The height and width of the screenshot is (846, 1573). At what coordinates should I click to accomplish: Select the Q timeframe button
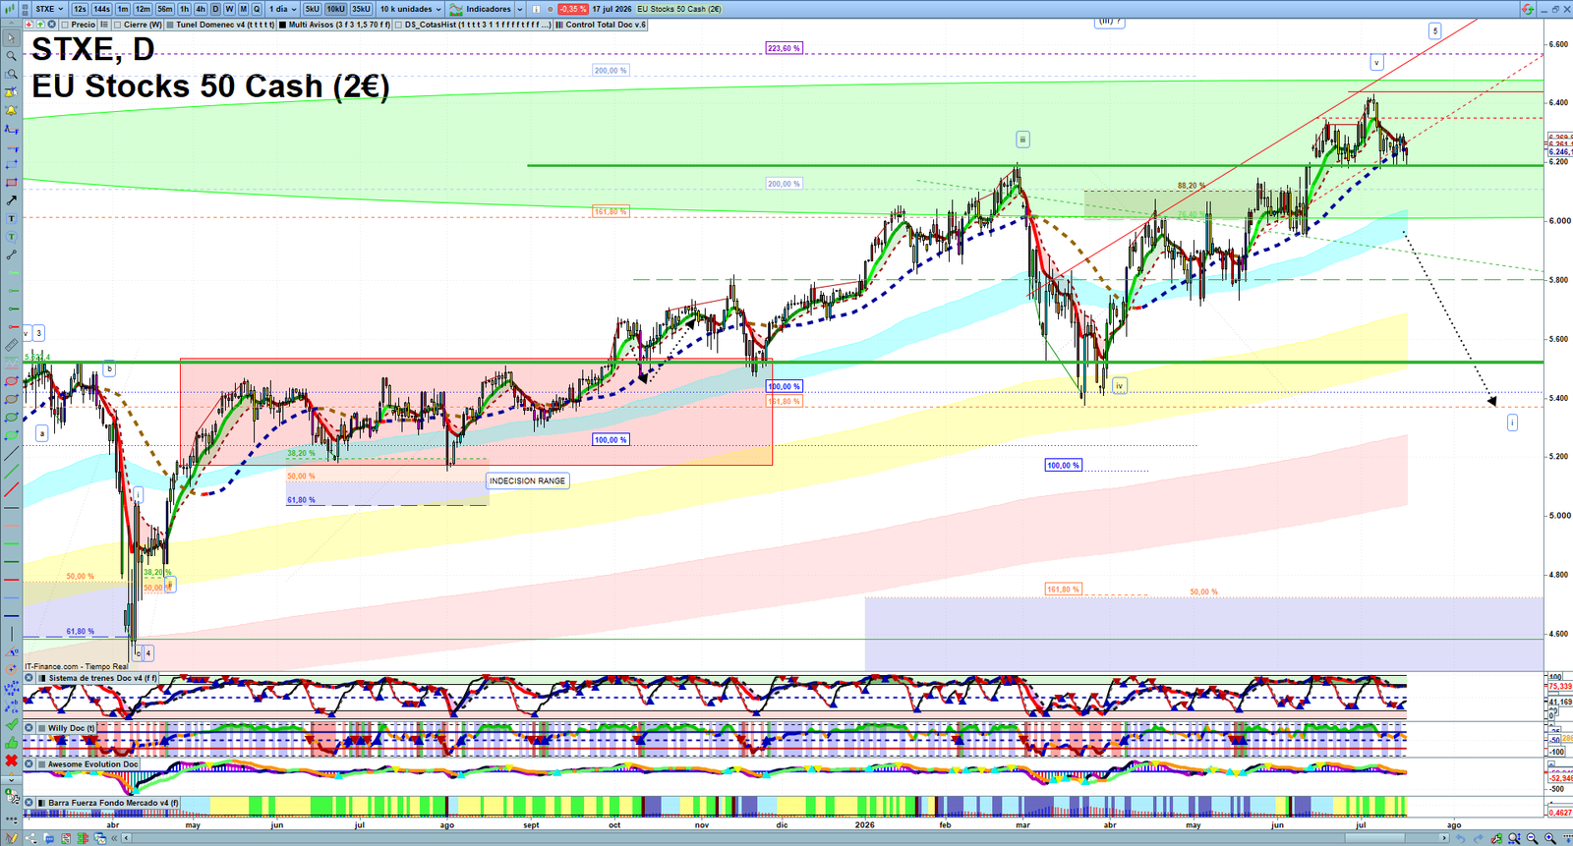(257, 9)
